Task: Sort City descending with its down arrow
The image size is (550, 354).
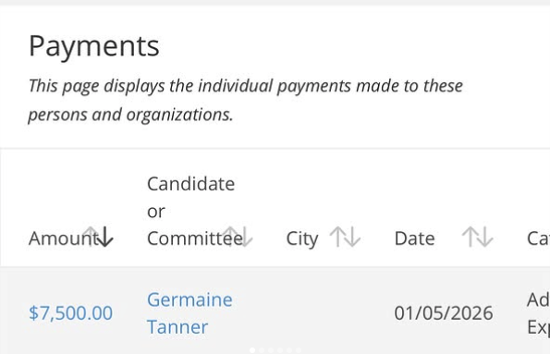Action: point(353,237)
